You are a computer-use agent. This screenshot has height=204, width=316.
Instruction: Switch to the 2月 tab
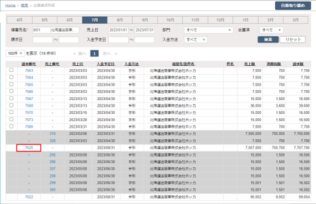tap(270, 20)
